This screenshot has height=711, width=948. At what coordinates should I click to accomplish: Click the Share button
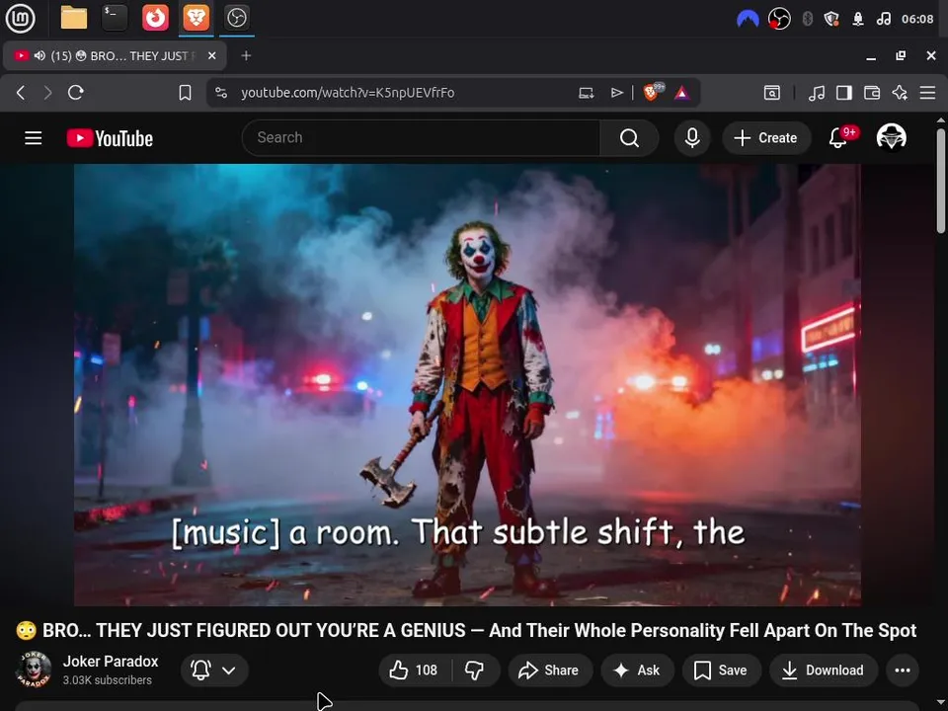(x=550, y=670)
